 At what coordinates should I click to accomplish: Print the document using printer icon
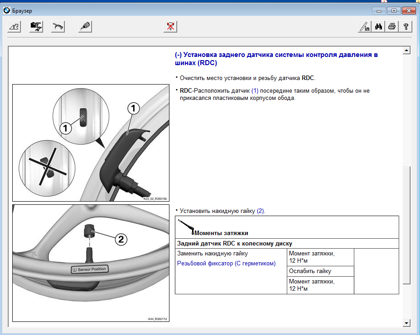(392, 27)
